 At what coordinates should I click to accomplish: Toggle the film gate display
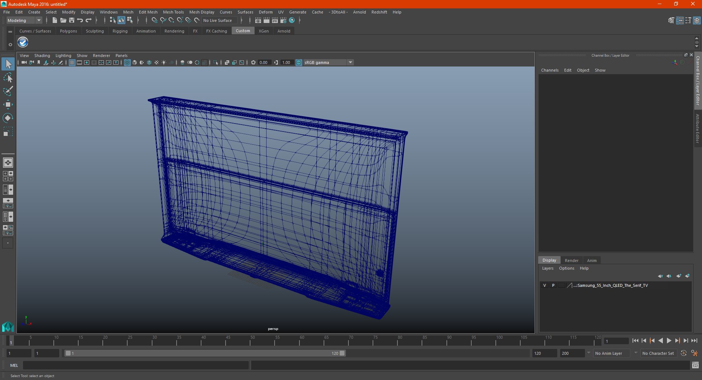pyautogui.click(x=79, y=62)
